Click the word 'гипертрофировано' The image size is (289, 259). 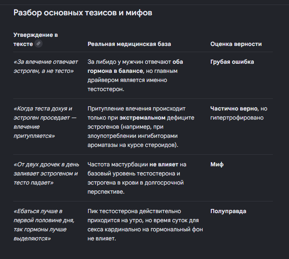point(237,118)
